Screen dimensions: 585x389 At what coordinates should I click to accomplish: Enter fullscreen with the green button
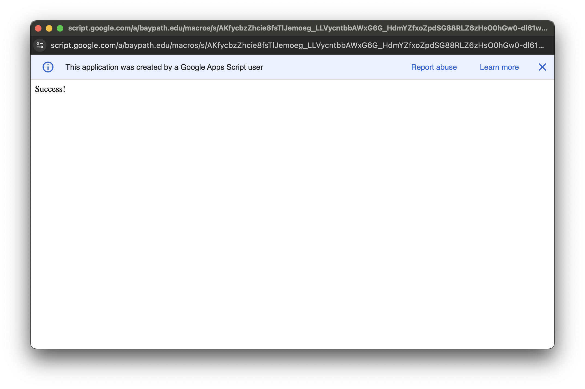60,28
